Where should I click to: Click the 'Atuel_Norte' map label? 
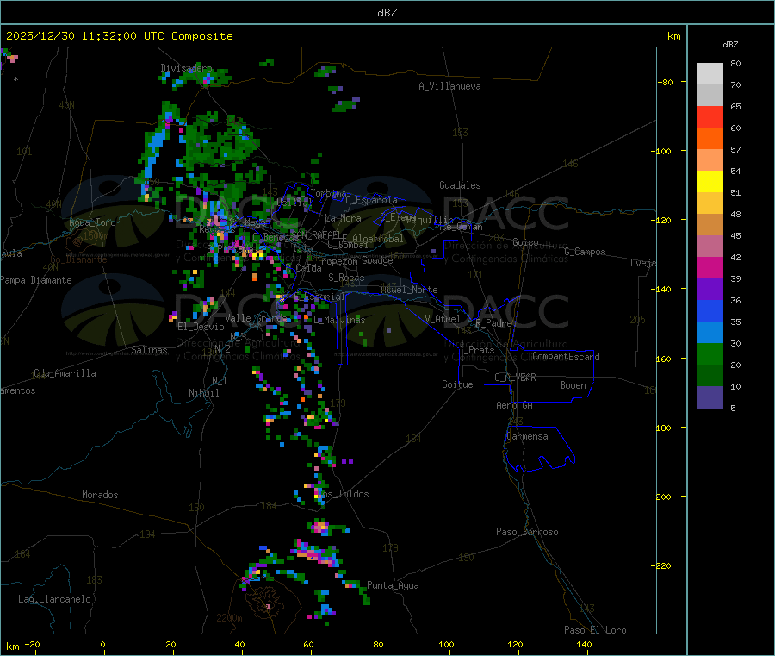409,290
